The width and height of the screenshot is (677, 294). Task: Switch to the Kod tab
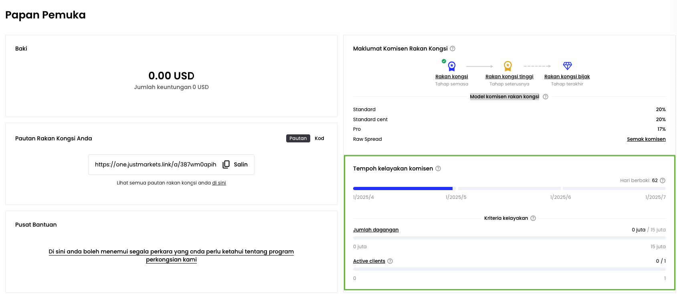click(x=319, y=138)
